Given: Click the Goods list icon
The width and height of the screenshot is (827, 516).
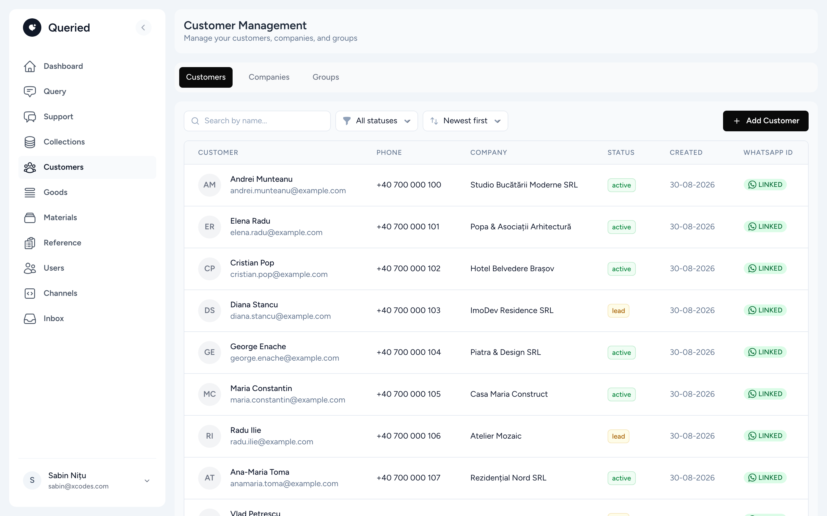Looking at the screenshot, I should pos(30,192).
